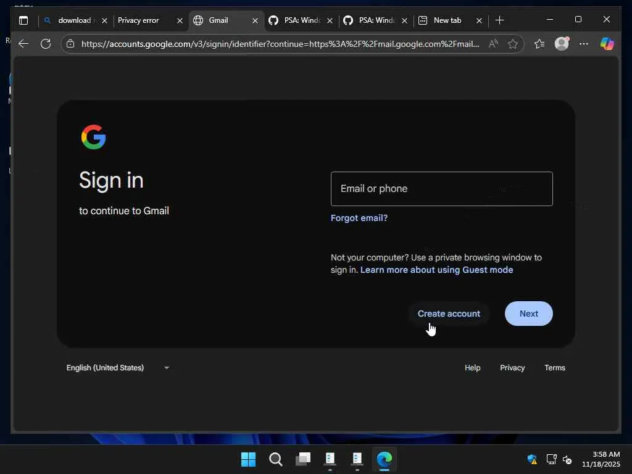Close the Gmail tab

[x=255, y=20]
